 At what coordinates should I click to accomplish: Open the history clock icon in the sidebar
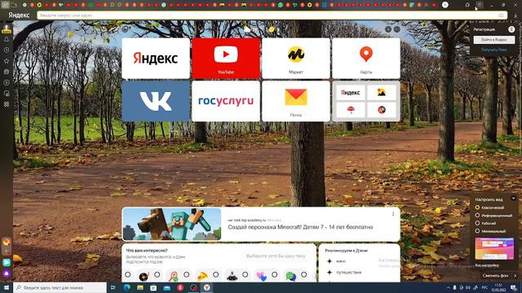[x=7, y=50]
